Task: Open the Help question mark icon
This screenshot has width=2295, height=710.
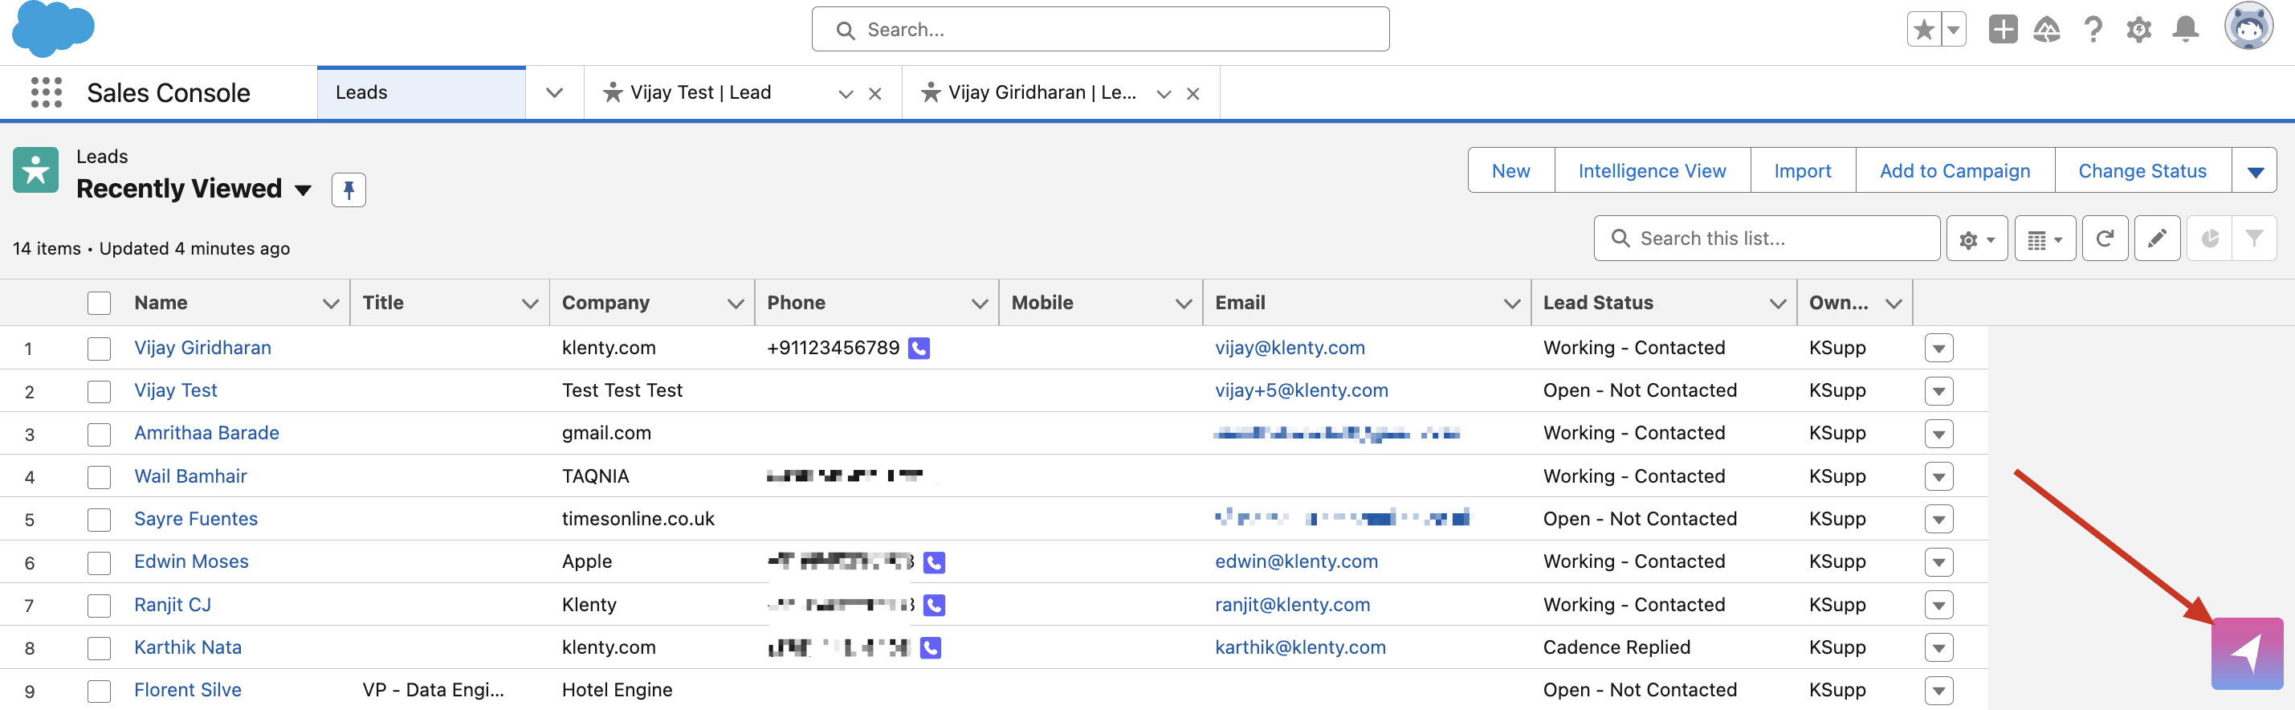Action: pyautogui.click(x=2093, y=30)
